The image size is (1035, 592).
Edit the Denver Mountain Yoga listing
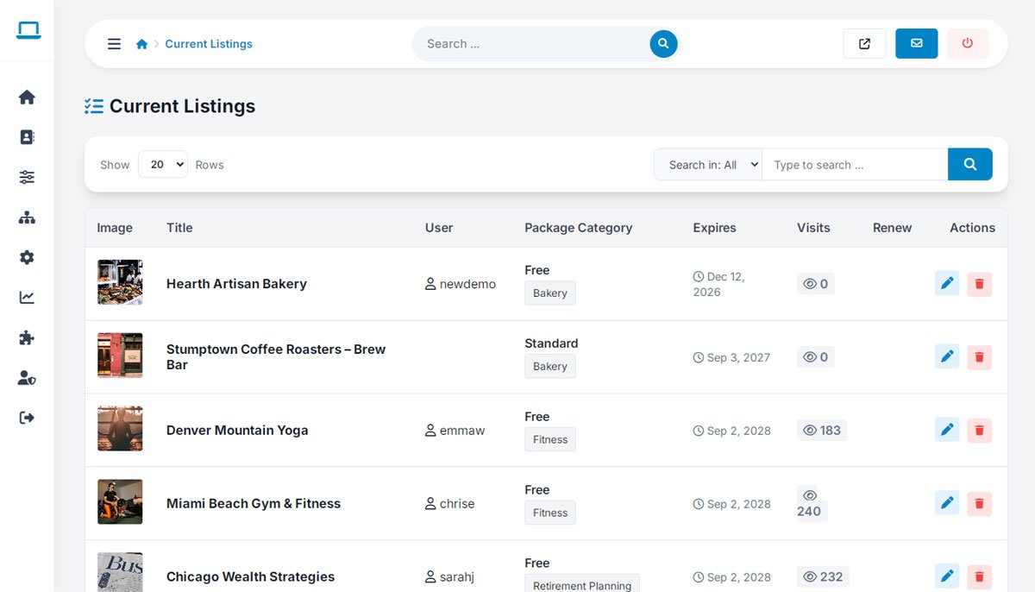tap(947, 430)
